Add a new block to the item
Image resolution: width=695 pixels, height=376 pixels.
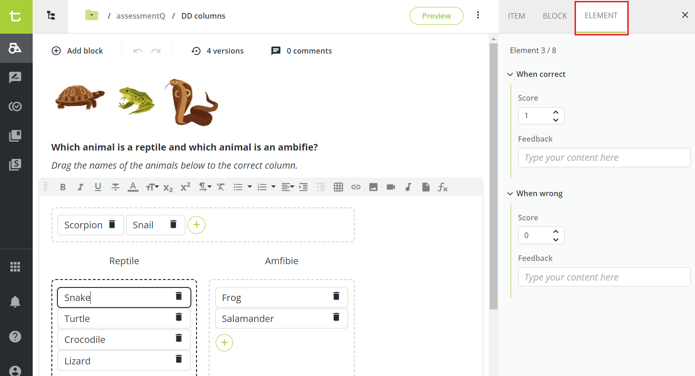coord(77,50)
